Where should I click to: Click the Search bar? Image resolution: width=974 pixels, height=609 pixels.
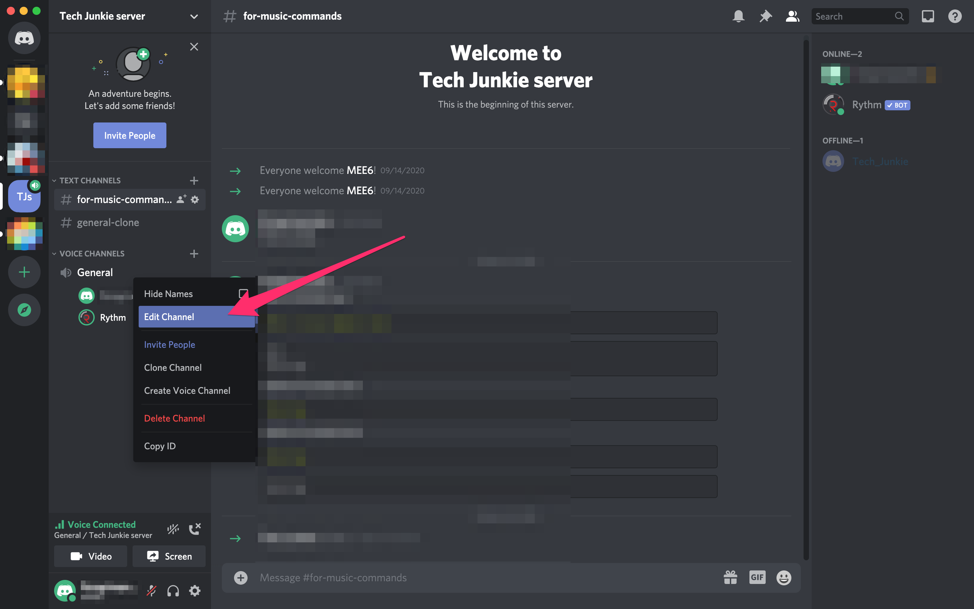click(x=859, y=16)
